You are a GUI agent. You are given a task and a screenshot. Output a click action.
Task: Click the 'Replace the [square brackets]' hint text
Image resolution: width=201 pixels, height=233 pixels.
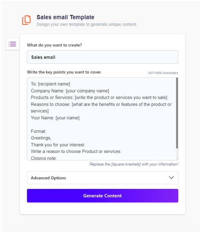134,164
